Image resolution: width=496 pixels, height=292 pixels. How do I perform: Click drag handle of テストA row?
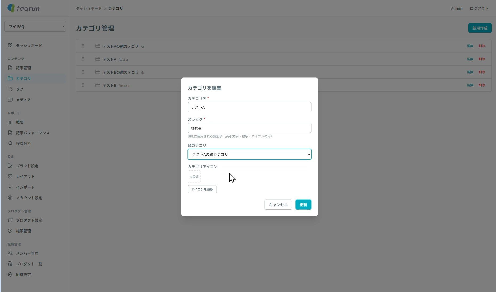[x=83, y=59]
